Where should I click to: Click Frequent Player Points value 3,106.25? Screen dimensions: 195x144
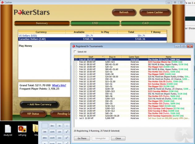54,89
